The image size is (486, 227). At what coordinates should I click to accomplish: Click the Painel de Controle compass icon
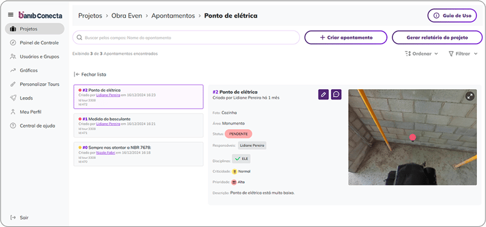tap(13, 42)
